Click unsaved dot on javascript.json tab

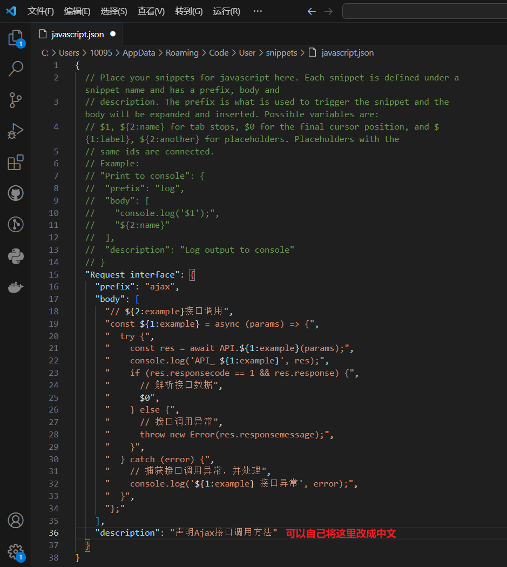(113, 34)
